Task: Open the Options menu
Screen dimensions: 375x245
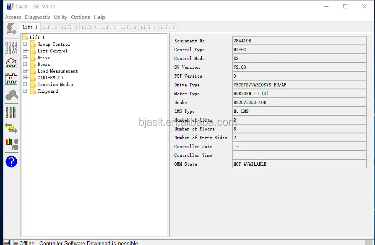Action: coord(80,17)
